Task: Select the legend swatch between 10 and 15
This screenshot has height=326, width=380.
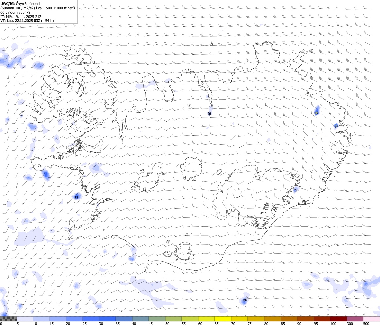Action: (x=41, y=319)
